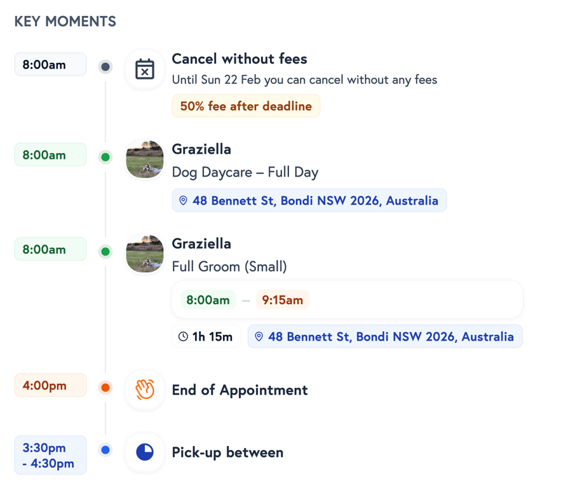
Task: Open the Dog Daycare address link
Action: click(309, 200)
